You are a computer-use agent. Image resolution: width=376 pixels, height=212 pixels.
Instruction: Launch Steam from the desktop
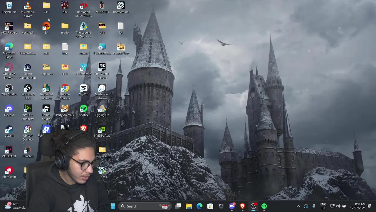click(9, 131)
